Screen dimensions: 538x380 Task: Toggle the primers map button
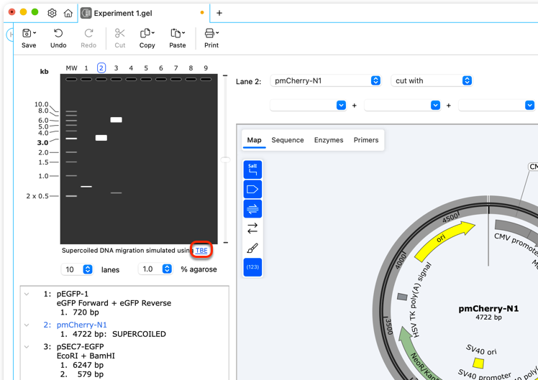click(x=252, y=208)
